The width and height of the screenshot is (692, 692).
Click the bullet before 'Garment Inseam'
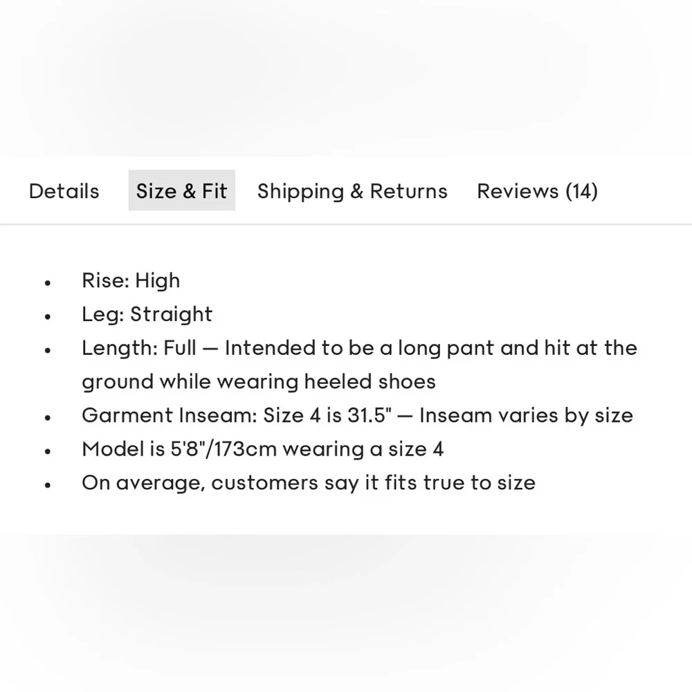point(48,417)
